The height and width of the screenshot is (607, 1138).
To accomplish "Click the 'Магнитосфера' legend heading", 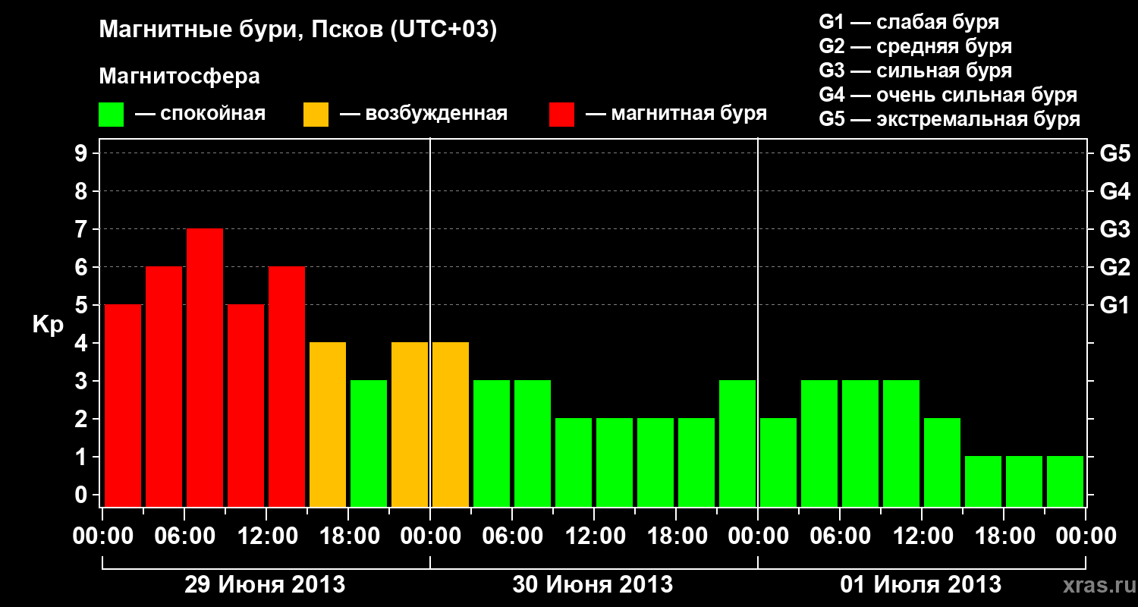I will [x=180, y=77].
